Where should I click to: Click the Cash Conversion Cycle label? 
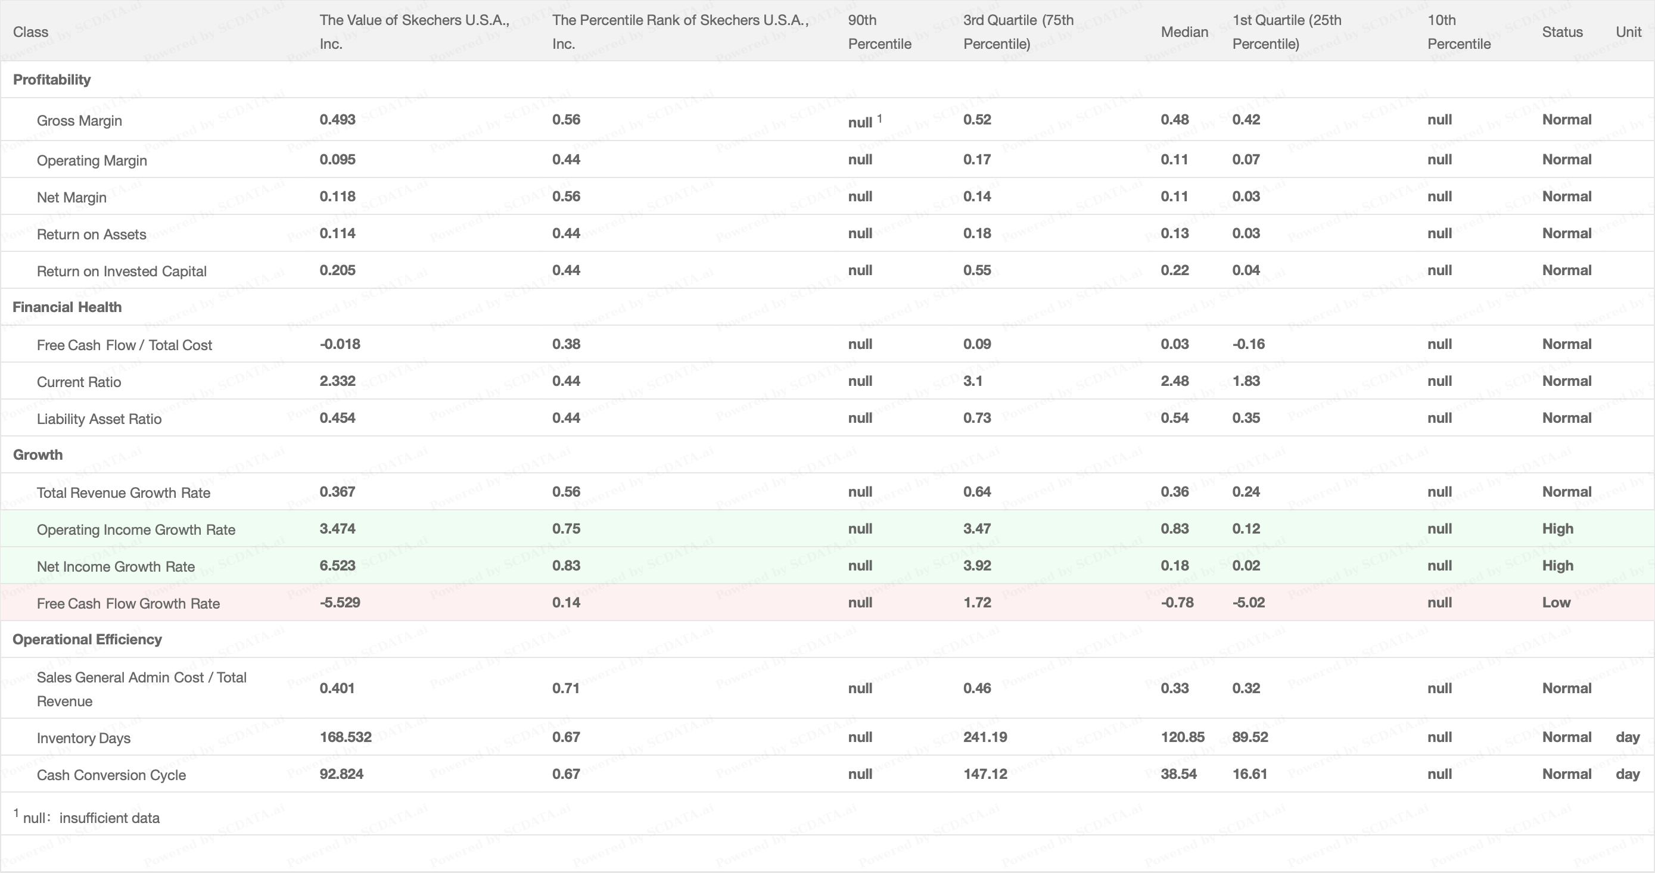click(111, 775)
